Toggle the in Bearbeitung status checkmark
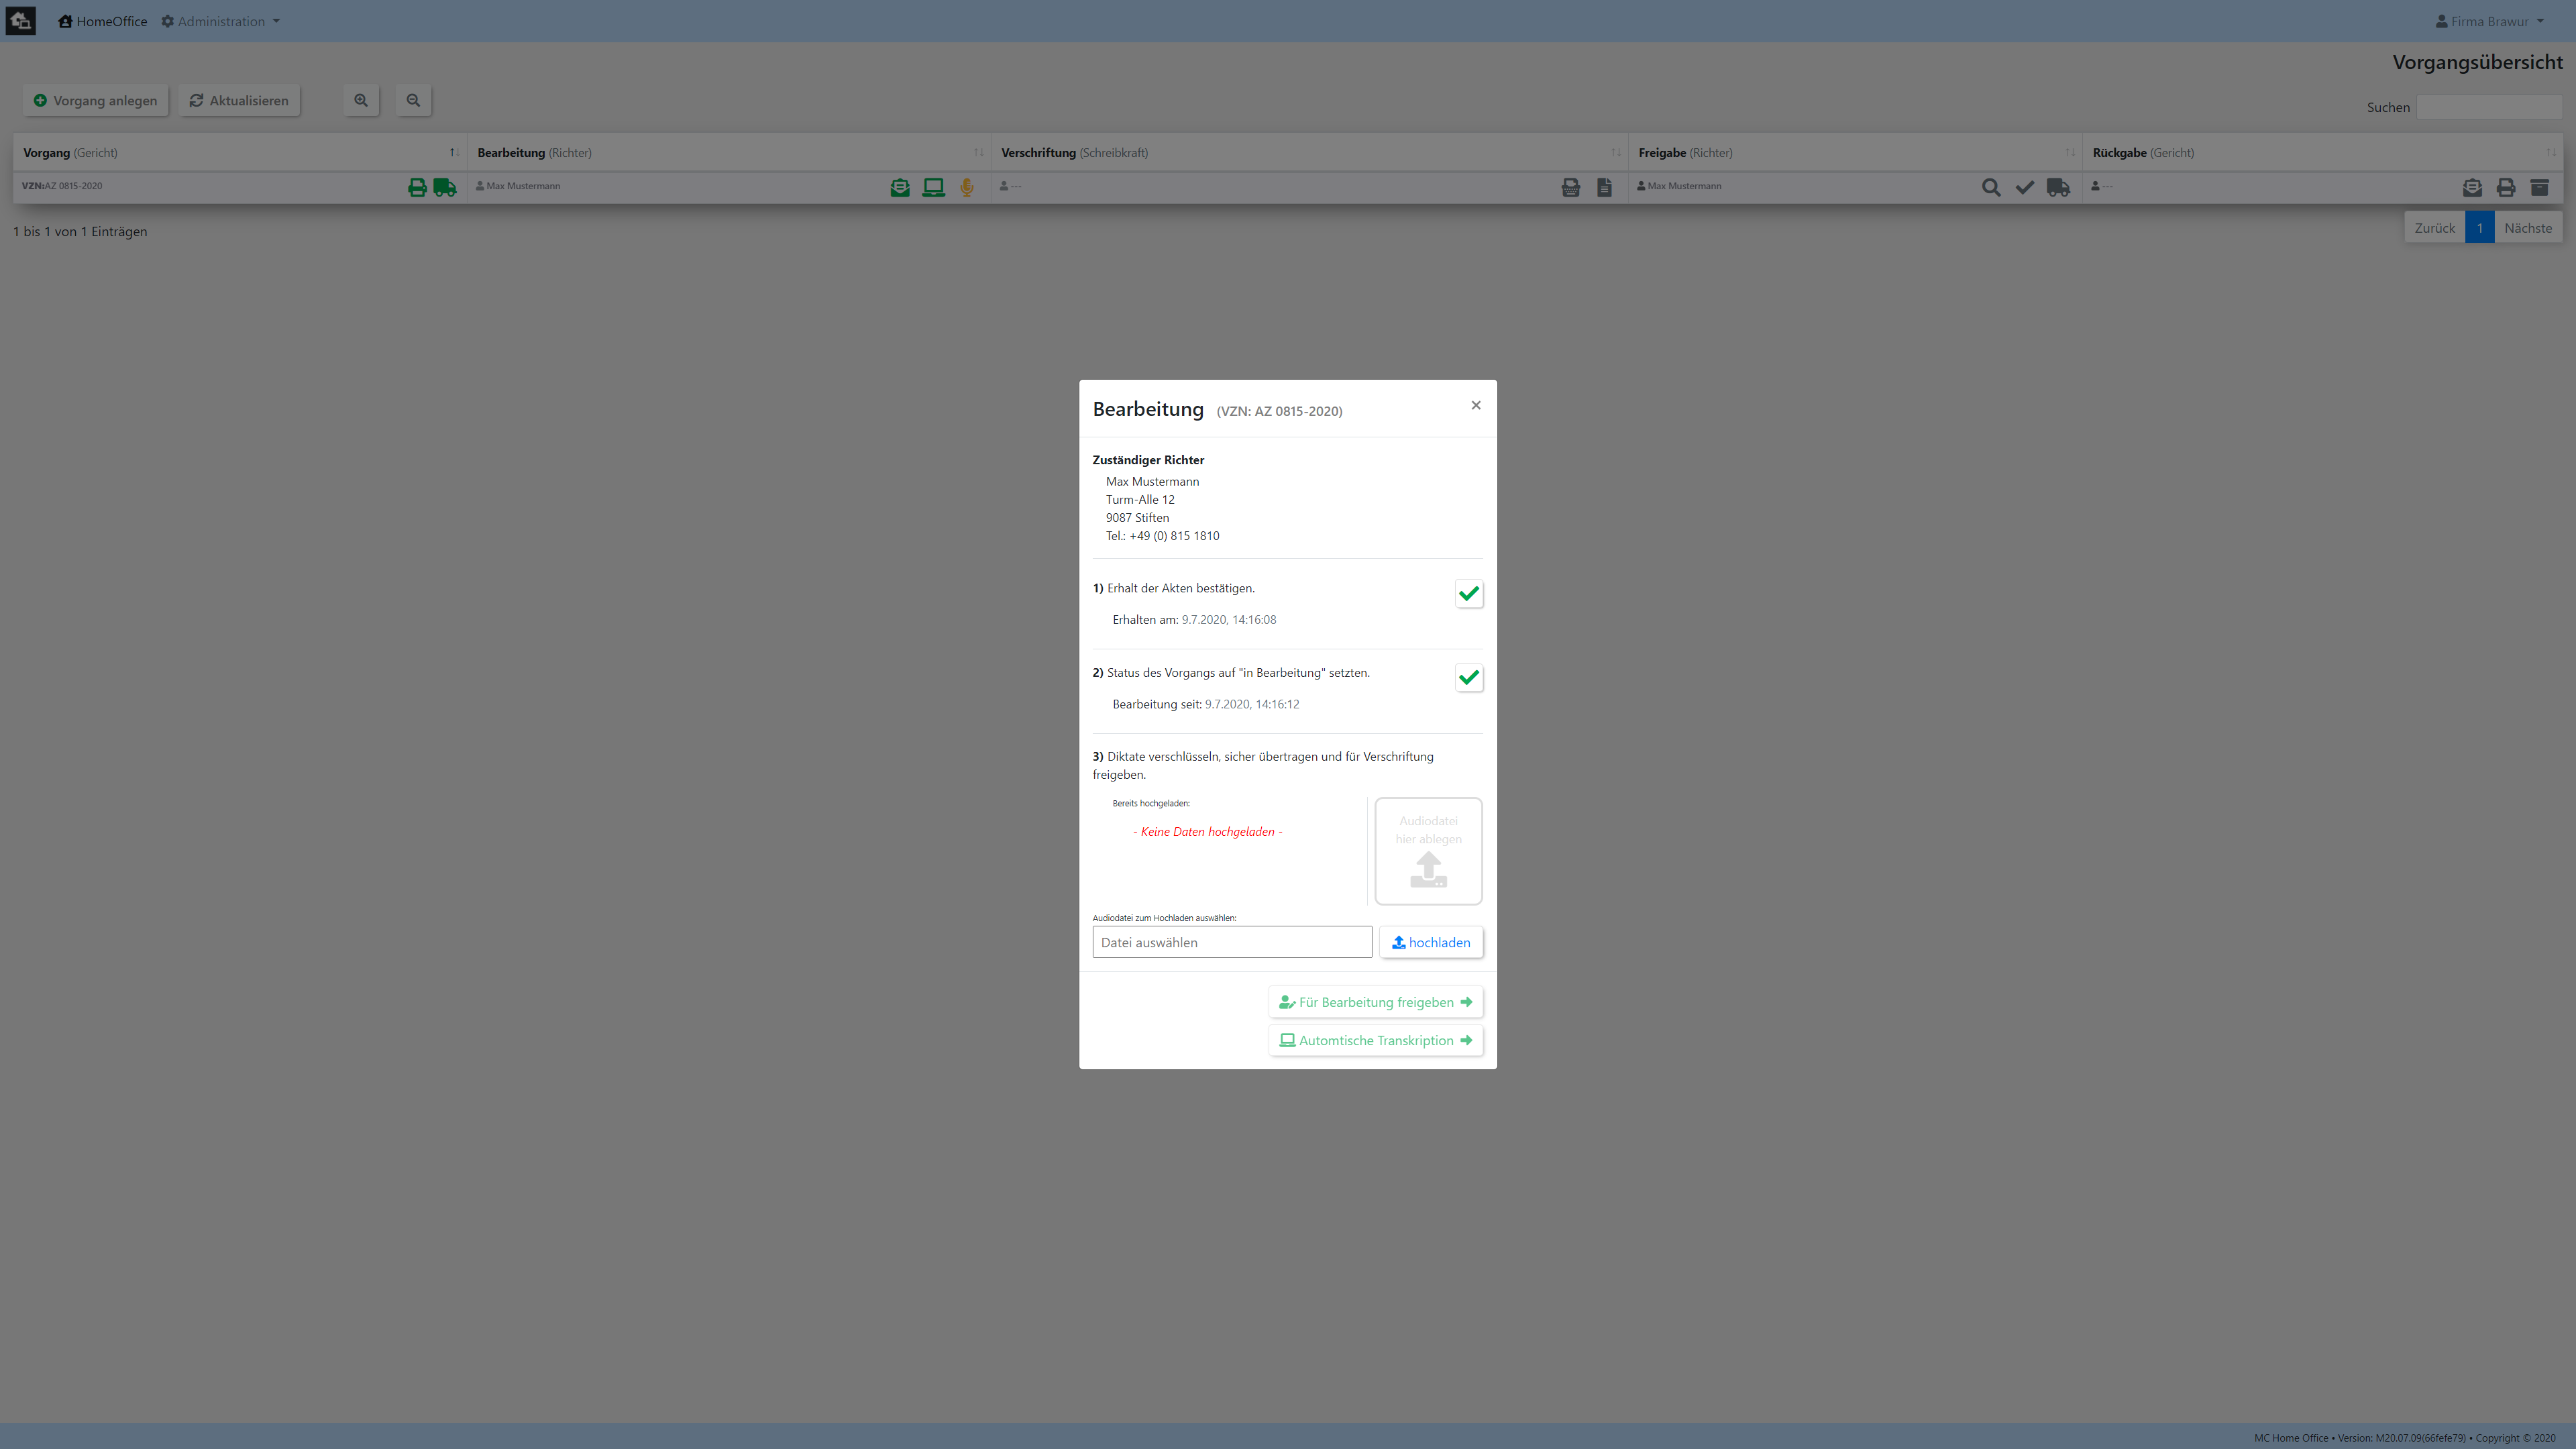Screen dimensions: 2576x1449 pos(1469,678)
